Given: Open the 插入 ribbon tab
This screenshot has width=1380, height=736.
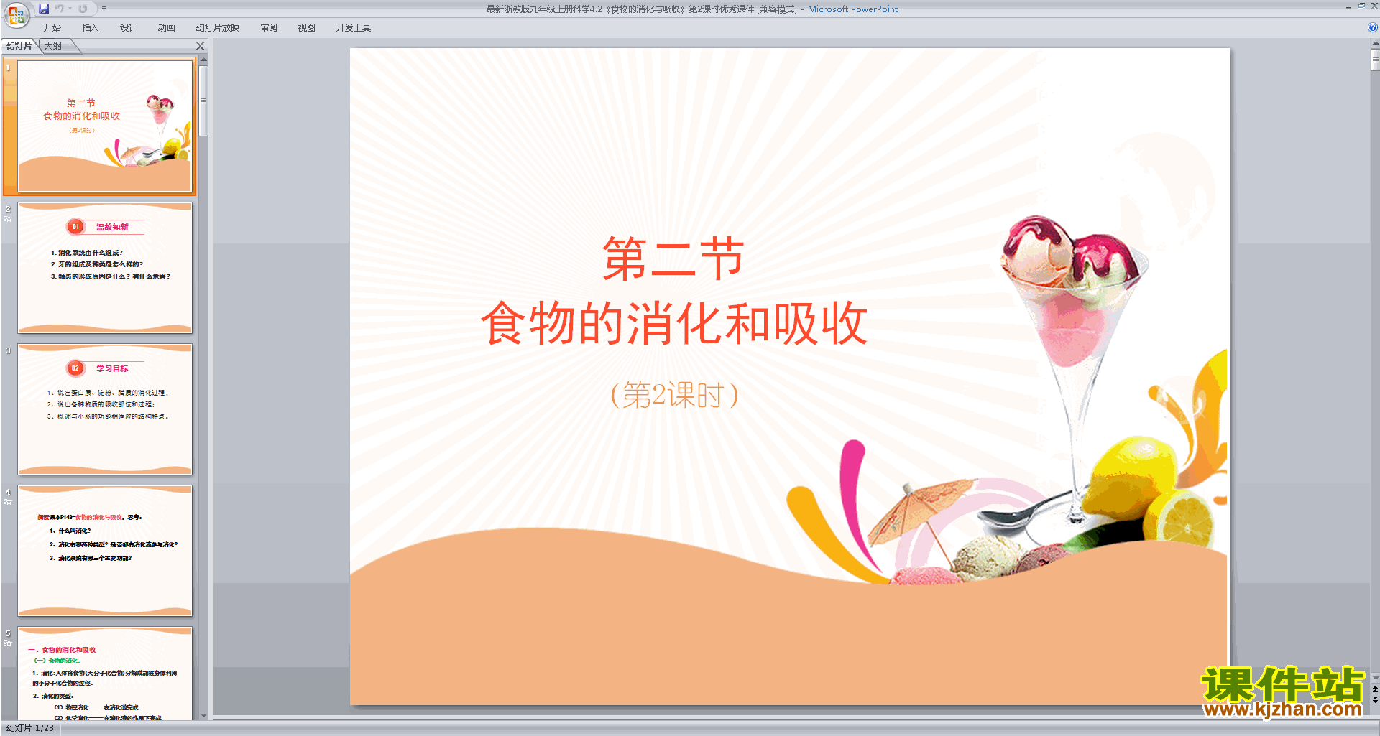Looking at the screenshot, I should pyautogui.click(x=90, y=28).
